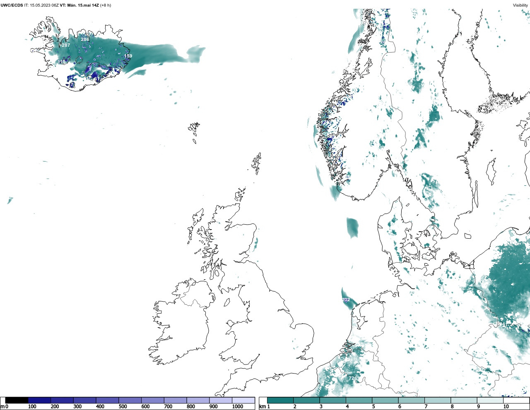The height and width of the screenshot is (410, 530).
Task: Click the 100–200 m dark blue swatch
Action: coord(39,400)
